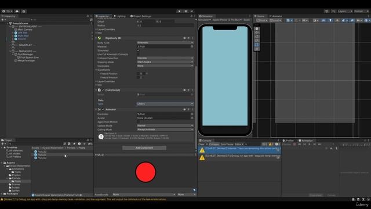The width and height of the screenshot is (371, 209).
Task: Select Left Wall object in the Hierarchy
Action: click(23, 33)
